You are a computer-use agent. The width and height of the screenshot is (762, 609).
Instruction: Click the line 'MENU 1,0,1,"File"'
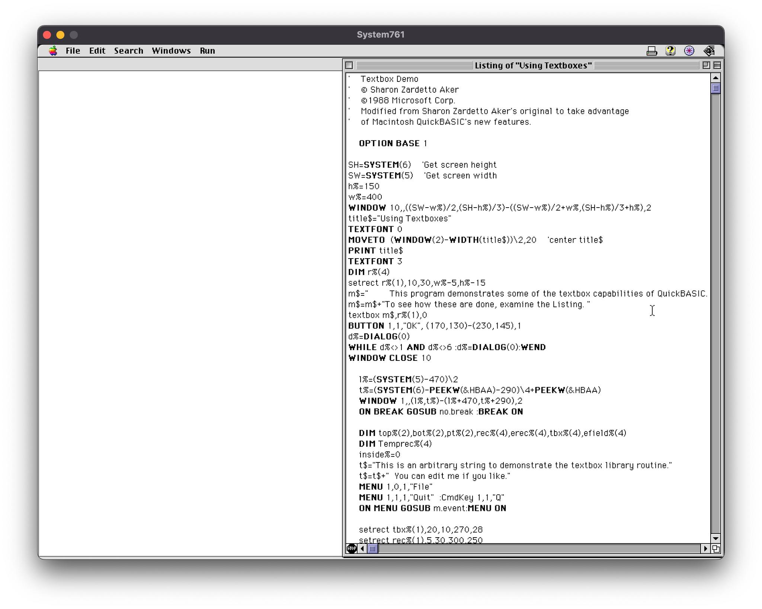(x=396, y=487)
